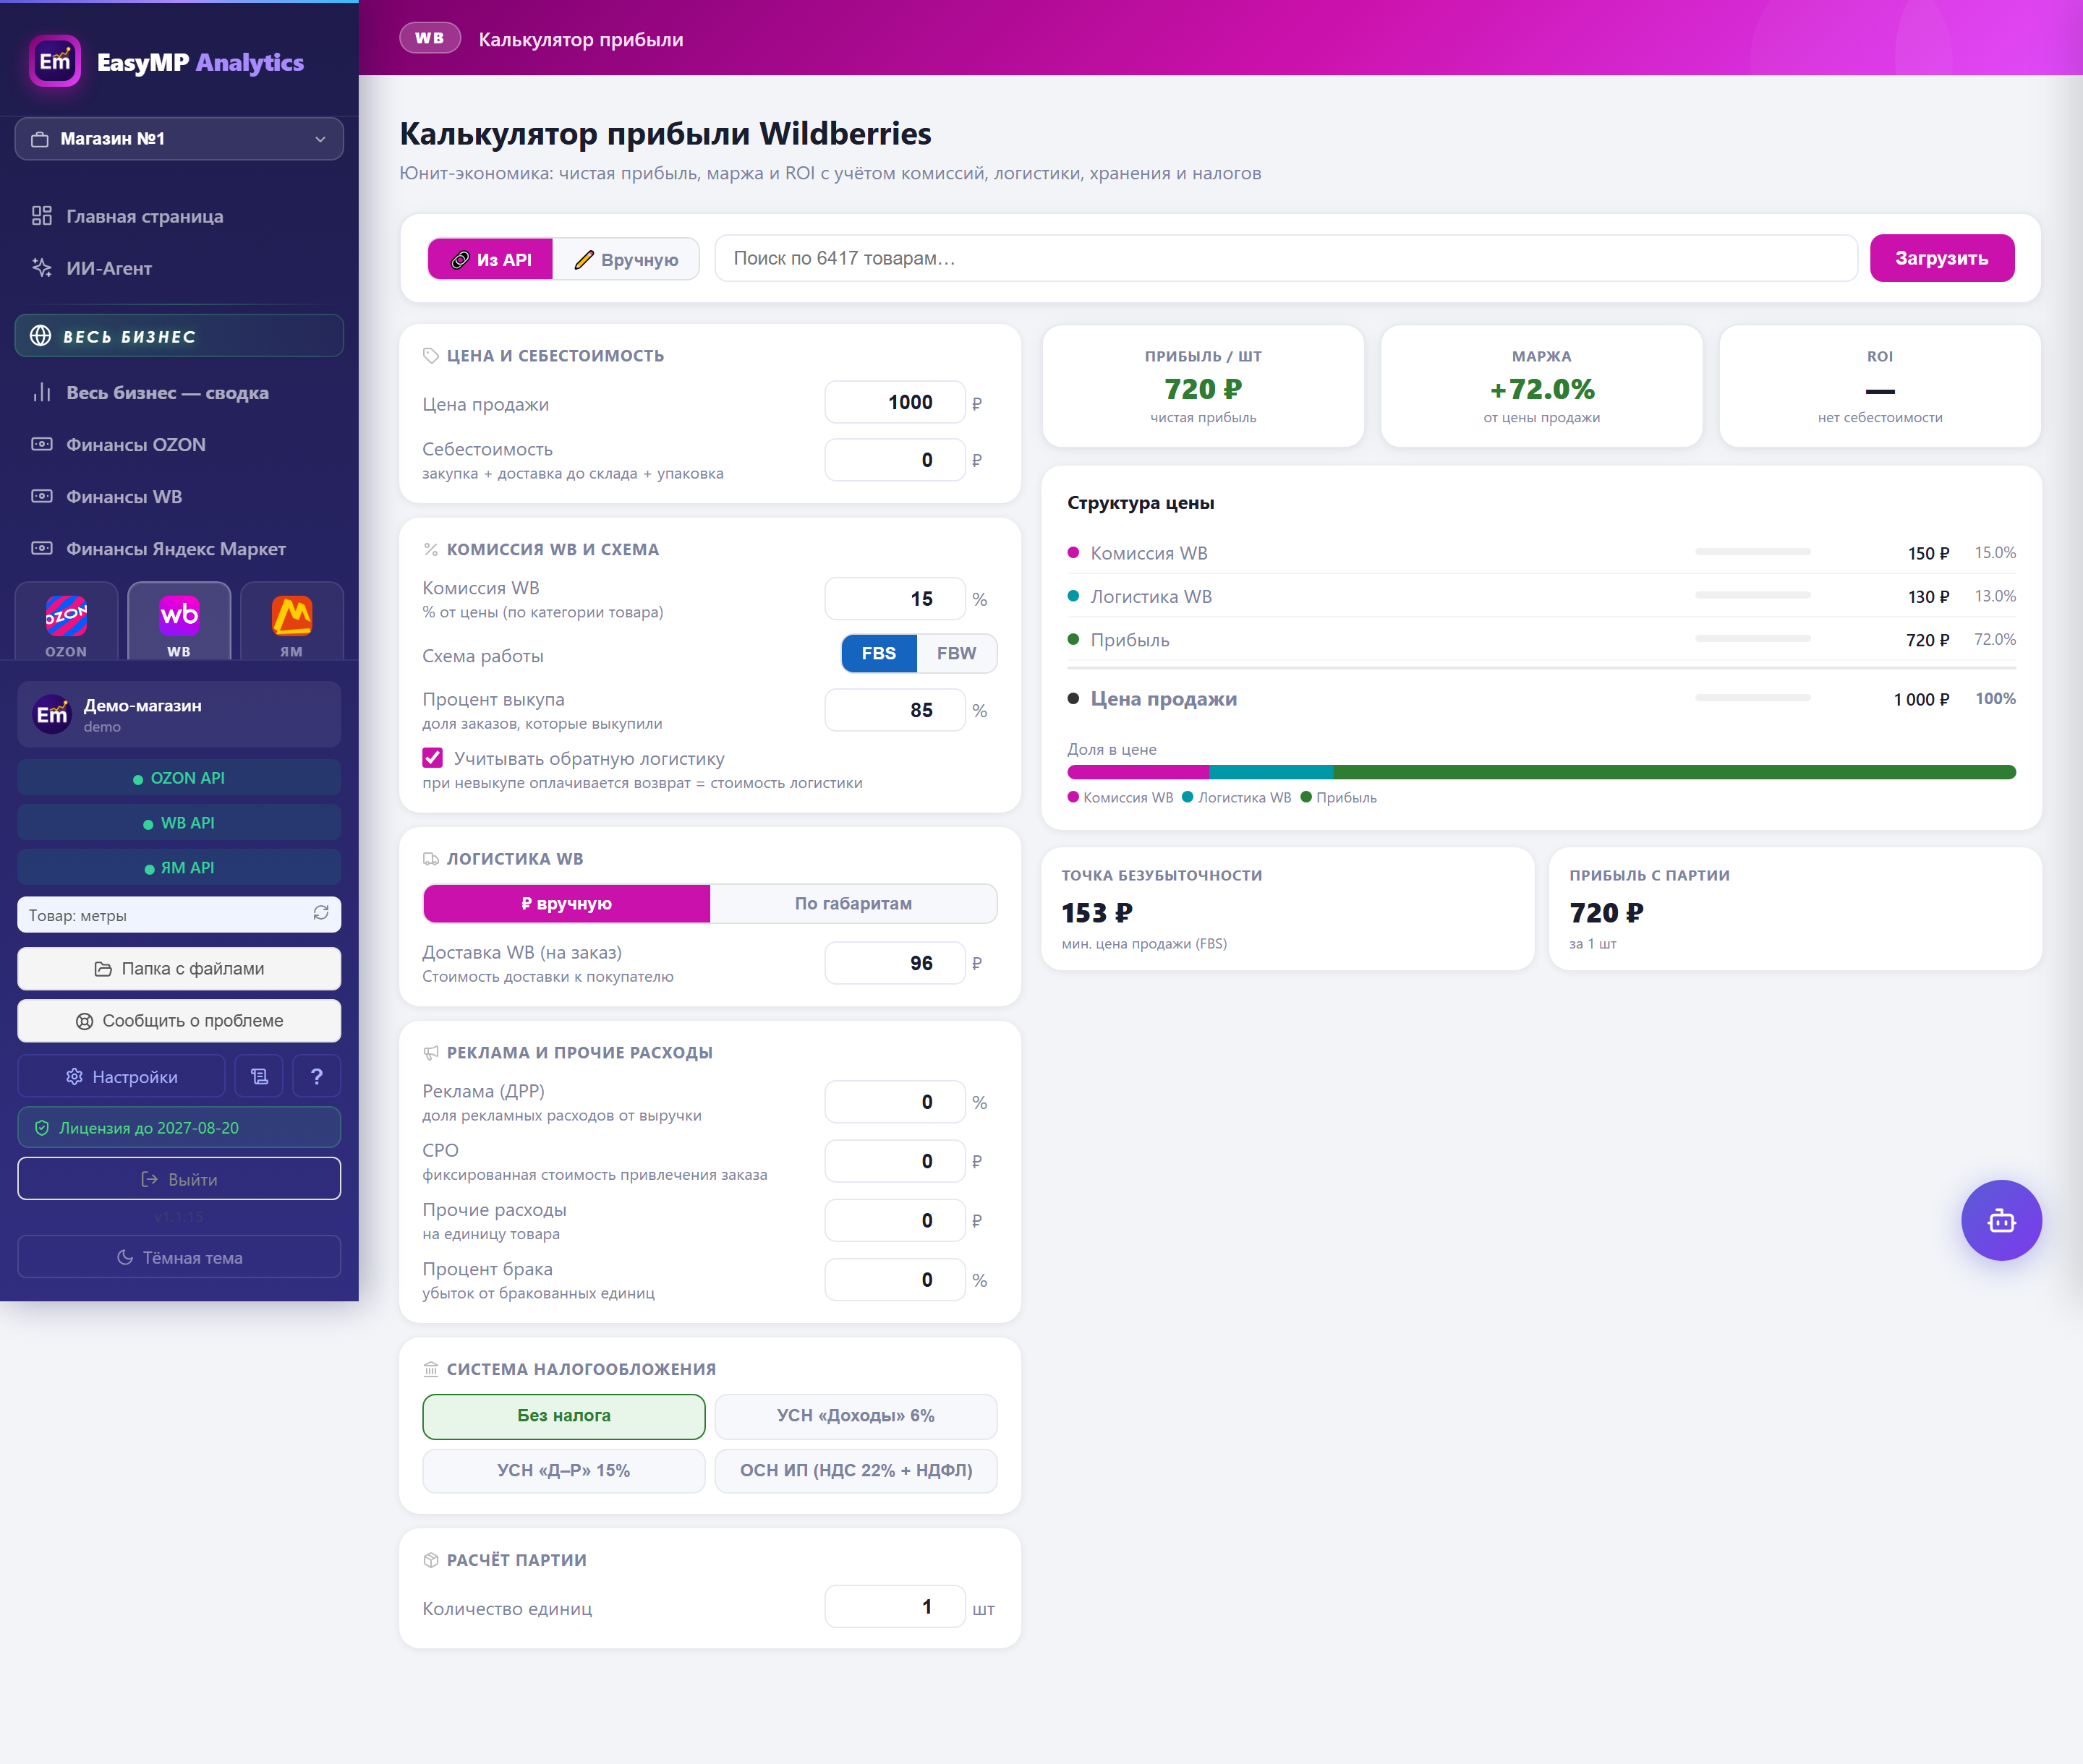Open Настройки settings button
Screen dimensions: 2083x1764
pyautogui.click(x=121, y=1076)
